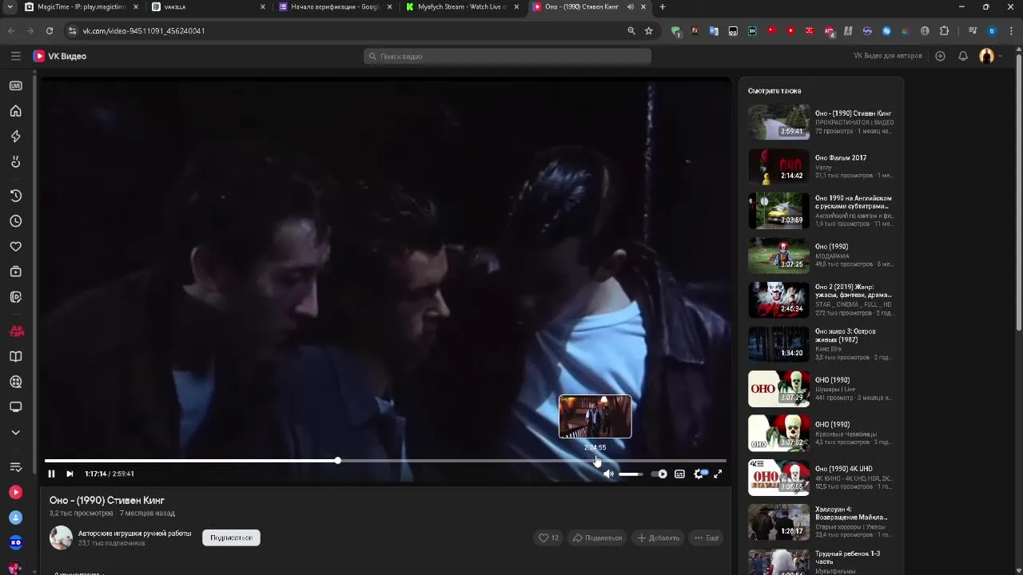Switch to Начало верификации Google tab

click(336, 7)
